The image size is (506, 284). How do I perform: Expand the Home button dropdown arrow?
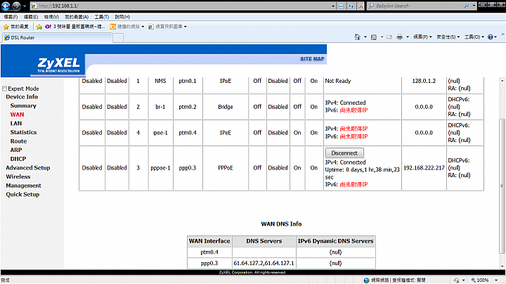pyautogui.click(x=365, y=37)
